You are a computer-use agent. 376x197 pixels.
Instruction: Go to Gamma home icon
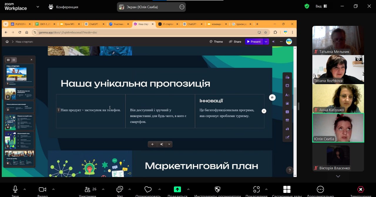[x=7, y=42]
